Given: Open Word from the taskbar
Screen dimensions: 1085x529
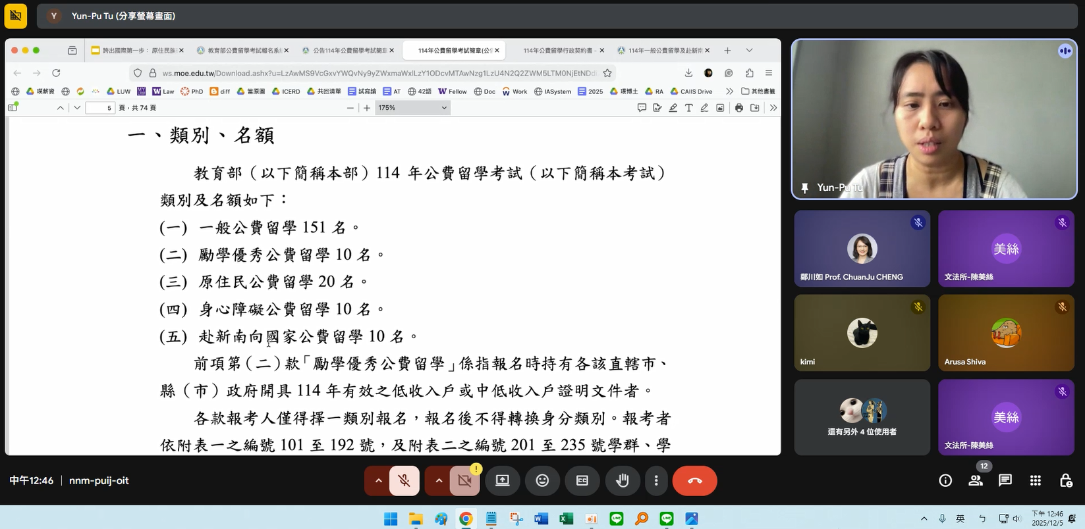Looking at the screenshot, I should tap(541, 519).
